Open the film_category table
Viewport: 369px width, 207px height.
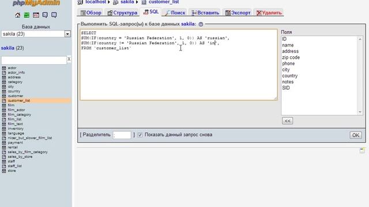tap(19, 115)
